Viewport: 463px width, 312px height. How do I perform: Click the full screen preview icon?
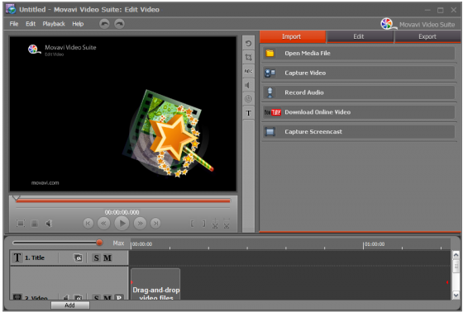click(21, 223)
